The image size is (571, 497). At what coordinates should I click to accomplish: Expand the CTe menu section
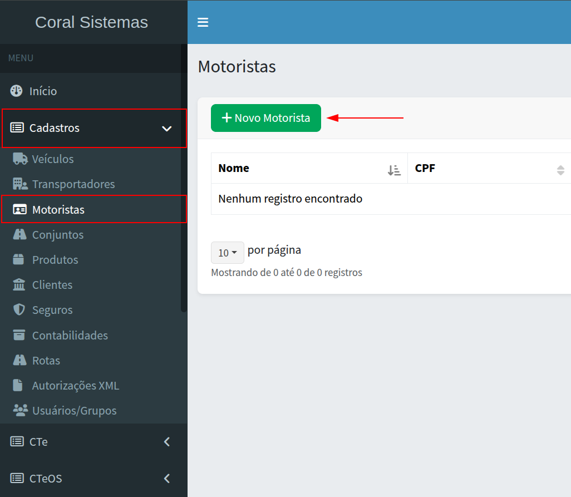pos(166,442)
